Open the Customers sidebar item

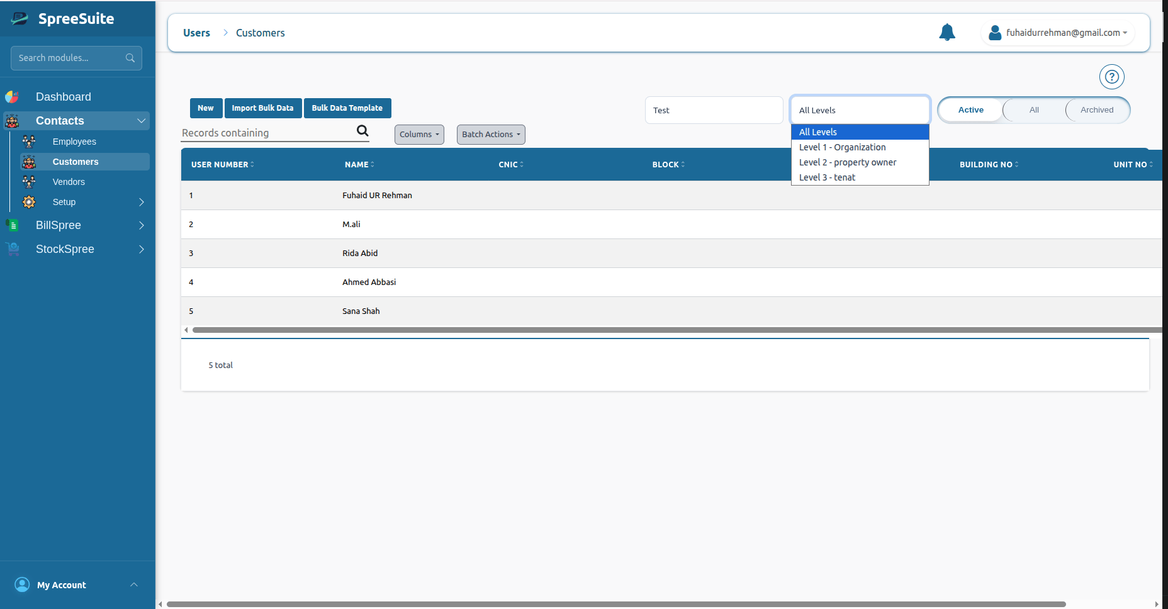click(x=85, y=162)
